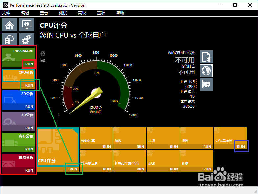Open the 基准 menu
Viewport: 258px width, 194px height.
coord(101,13)
